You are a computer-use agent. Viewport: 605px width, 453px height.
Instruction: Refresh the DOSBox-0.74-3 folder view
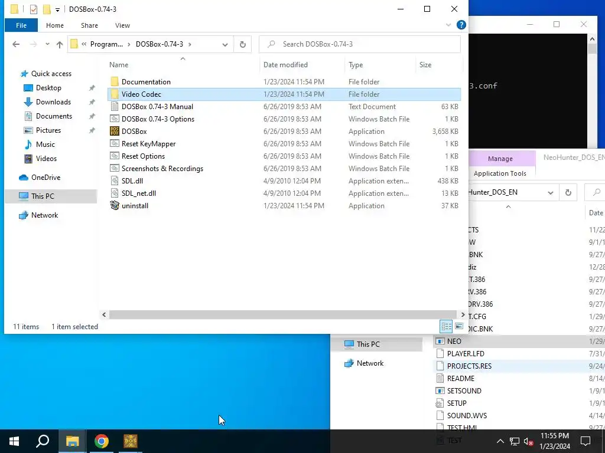click(243, 44)
